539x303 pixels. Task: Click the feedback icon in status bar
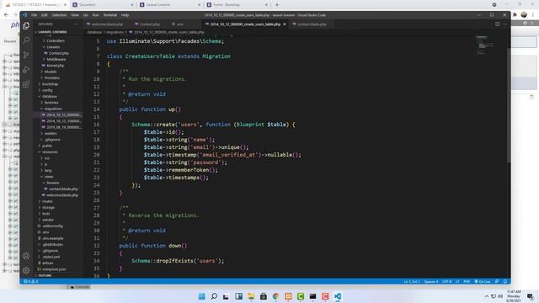[x=497, y=281]
